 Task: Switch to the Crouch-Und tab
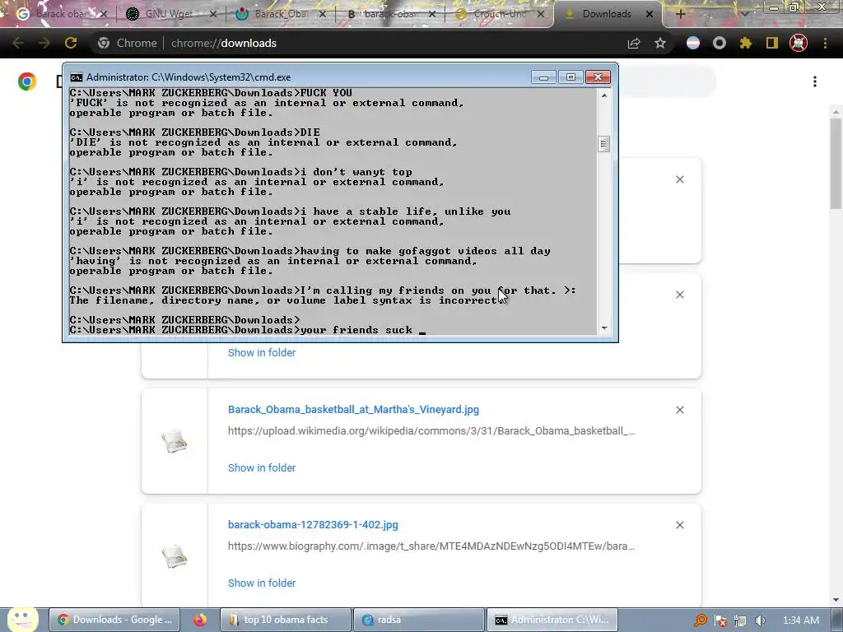point(500,14)
